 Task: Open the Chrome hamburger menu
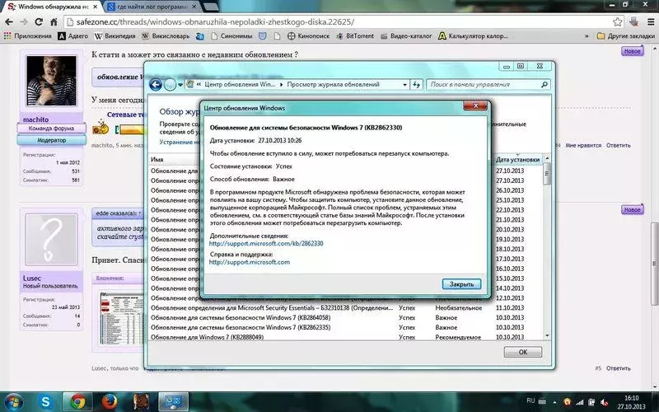pyautogui.click(x=651, y=22)
